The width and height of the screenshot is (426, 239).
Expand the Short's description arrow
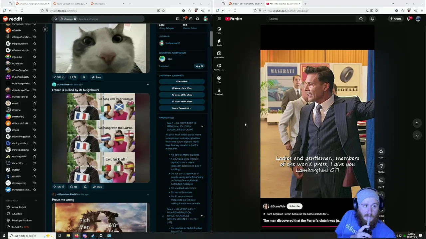[265, 214]
